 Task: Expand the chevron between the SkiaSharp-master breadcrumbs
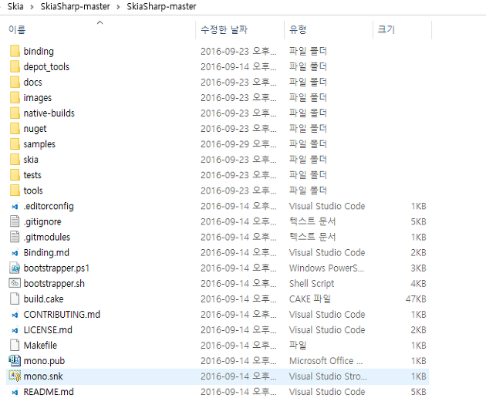coord(118,7)
